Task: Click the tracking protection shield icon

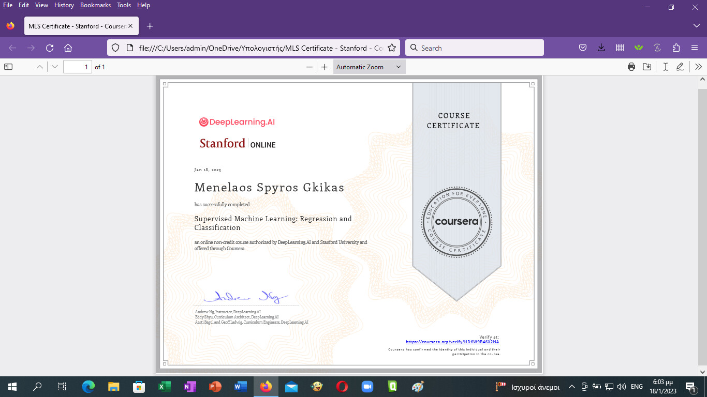Action: 116,48
